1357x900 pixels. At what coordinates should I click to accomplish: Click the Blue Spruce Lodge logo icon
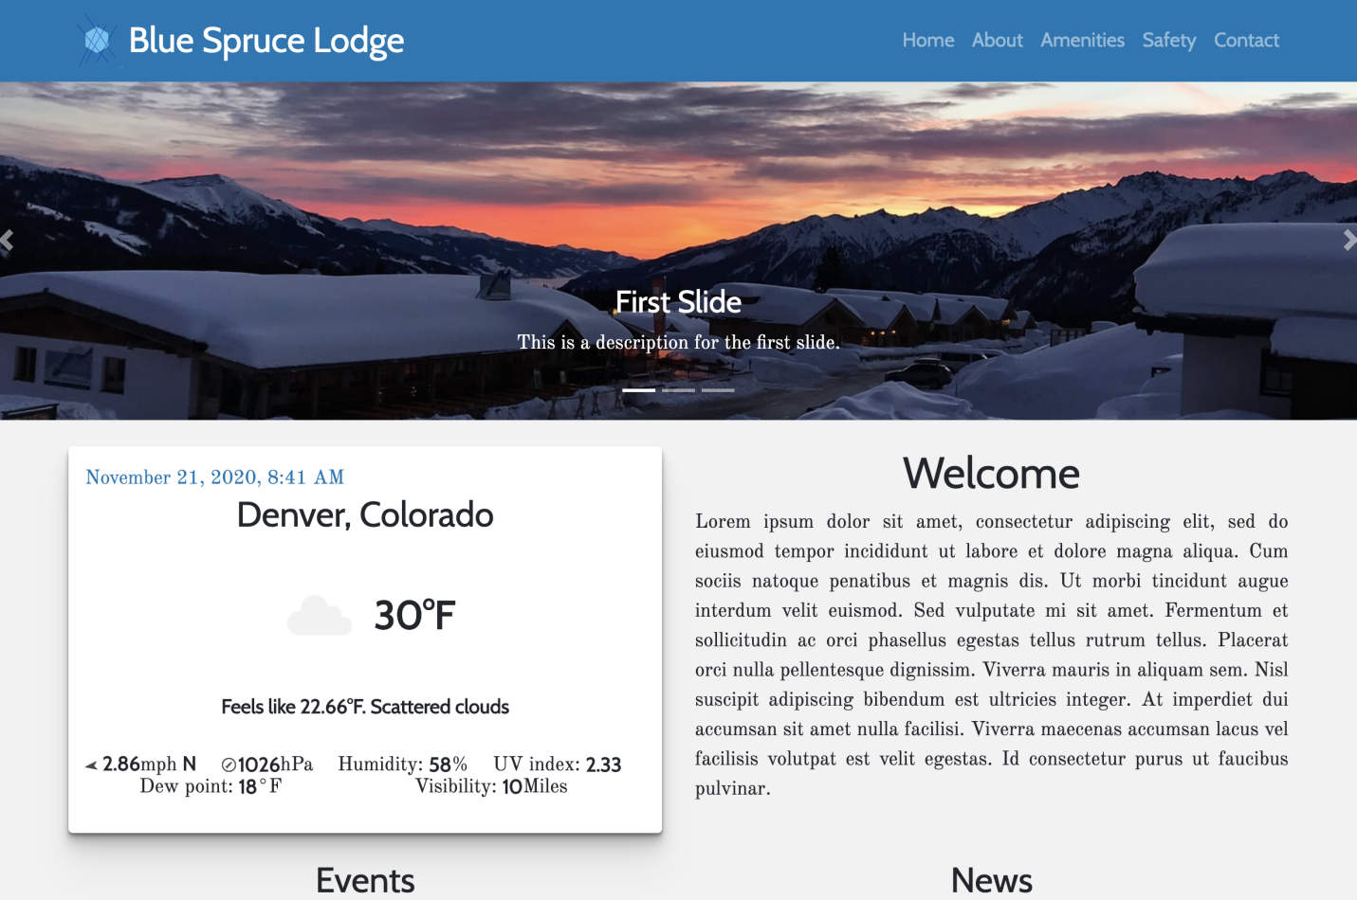click(97, 41)
